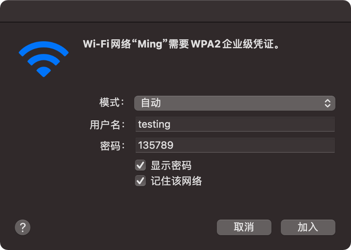This screenshot has width=351, height=250.
Task: Click the up-down chevron arrows of 模式
Action: [328, 103]
